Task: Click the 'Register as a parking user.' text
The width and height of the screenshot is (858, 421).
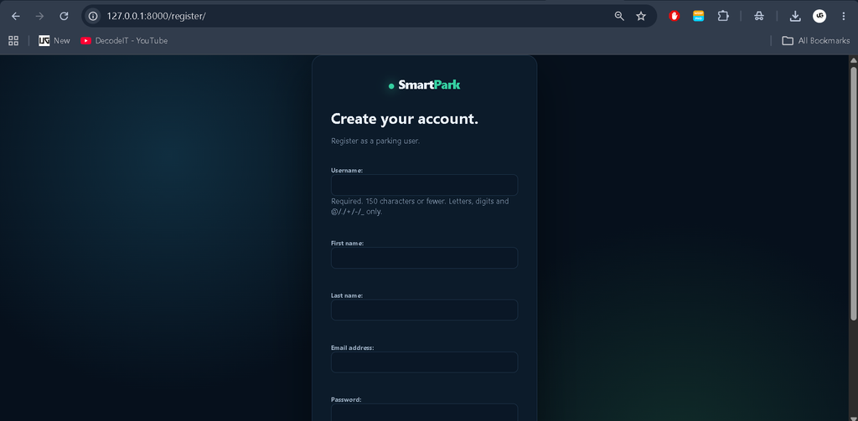Action: (375, 141)
